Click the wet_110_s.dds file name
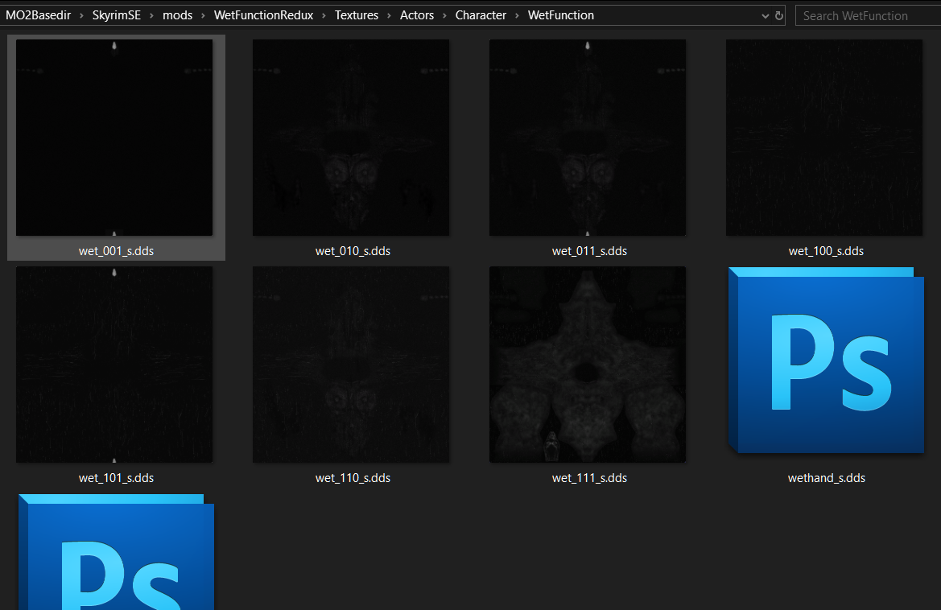Screen dimensions: 941x610 tap(353, 477)
